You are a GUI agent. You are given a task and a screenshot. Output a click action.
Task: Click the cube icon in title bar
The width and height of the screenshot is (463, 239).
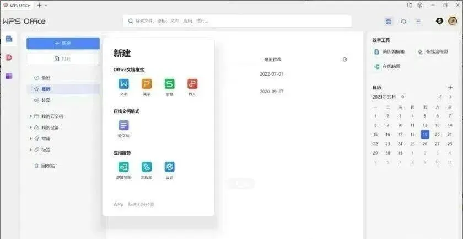419,6
